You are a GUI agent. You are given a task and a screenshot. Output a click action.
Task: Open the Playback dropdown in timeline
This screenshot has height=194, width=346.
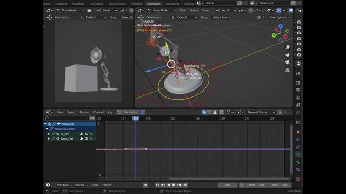coord(65,185)
